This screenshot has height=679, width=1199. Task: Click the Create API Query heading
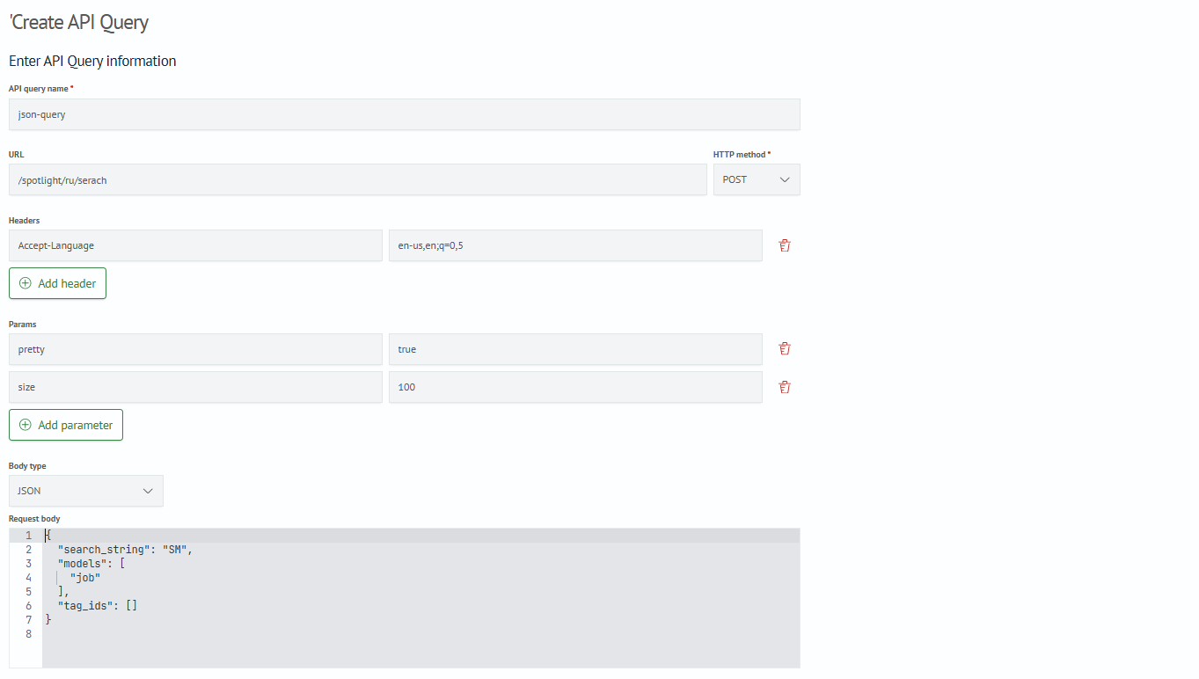[x=79, y=22]
